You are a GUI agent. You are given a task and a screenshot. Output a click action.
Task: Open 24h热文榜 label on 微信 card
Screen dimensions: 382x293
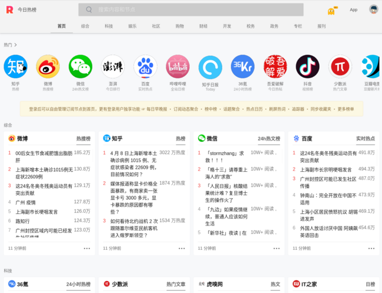click(269, 138)
